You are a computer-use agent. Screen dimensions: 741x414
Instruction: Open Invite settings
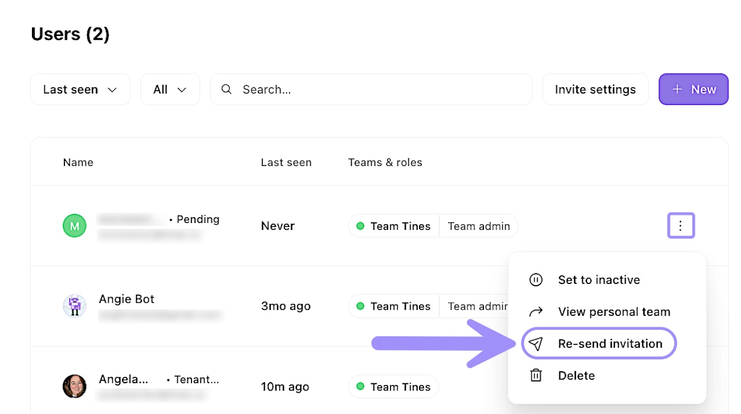click(x=595, y=90)
